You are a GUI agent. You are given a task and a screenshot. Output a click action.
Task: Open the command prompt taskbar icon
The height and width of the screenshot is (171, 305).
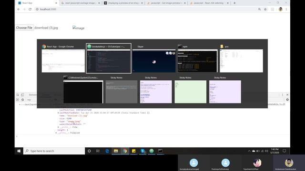pos(160,151)
